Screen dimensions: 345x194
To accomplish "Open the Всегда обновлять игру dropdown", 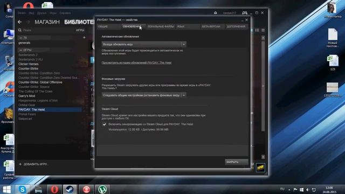I will click(x=144, y=44).
